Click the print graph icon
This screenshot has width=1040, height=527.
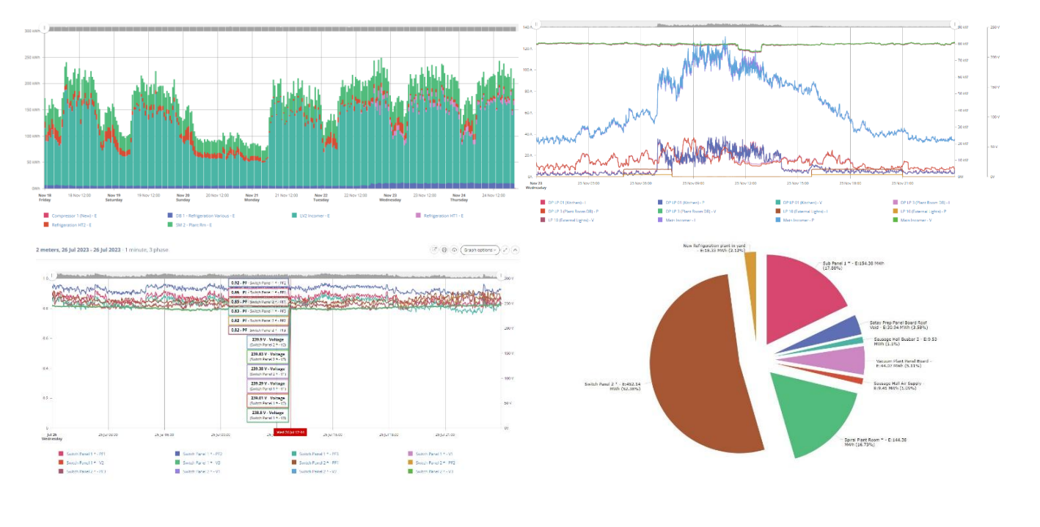point(444,250)
